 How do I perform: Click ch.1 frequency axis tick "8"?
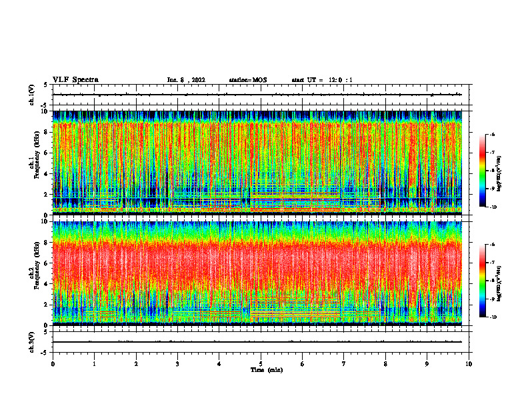[x=47, y=132]
